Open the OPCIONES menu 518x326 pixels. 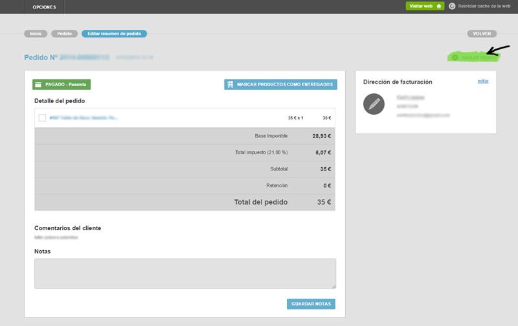[x=44, y=7]
